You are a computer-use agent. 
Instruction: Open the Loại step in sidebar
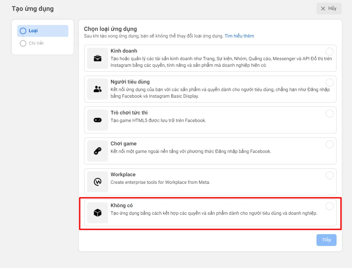(x=43, y=31)
